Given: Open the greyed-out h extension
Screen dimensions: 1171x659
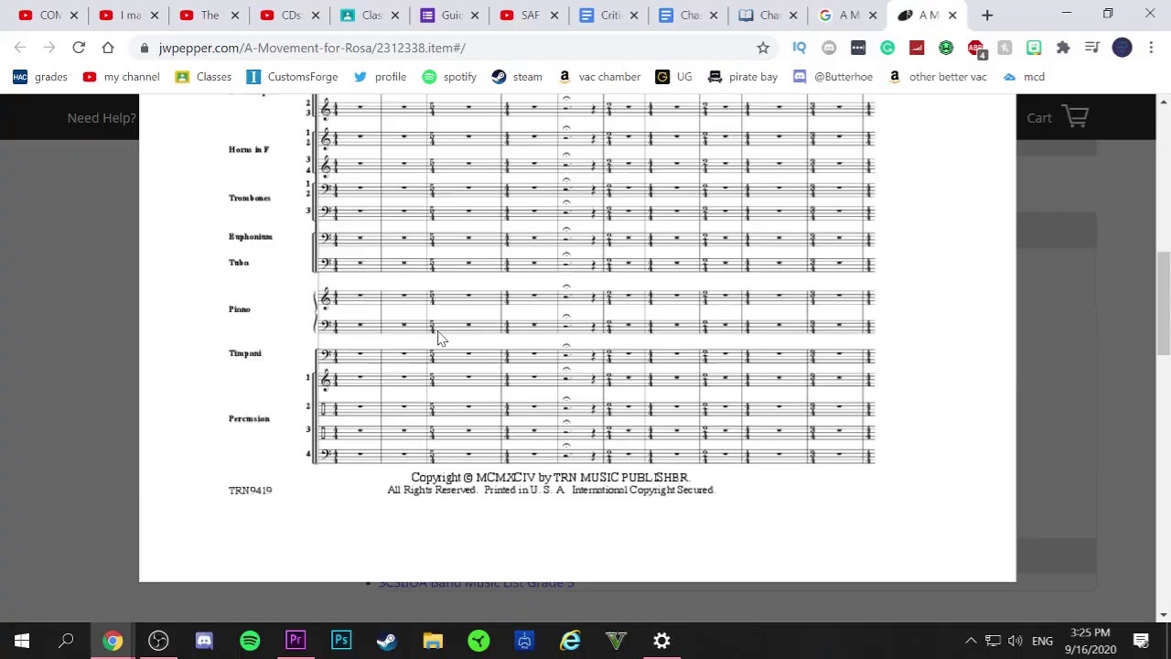Looking at the screenshot, I should (1004, 48).
